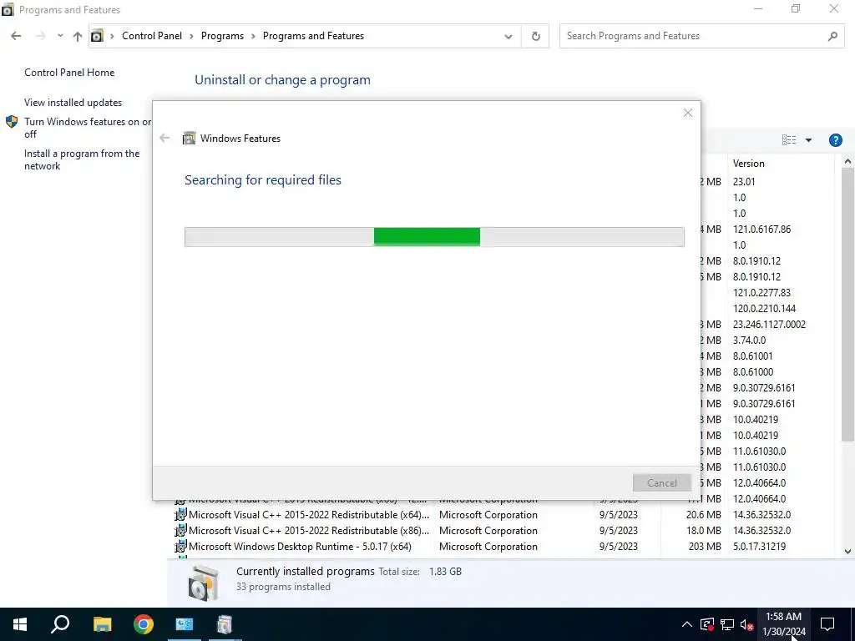855x641 pixels.
Task: Change the view layout icon
Action: 789,140
